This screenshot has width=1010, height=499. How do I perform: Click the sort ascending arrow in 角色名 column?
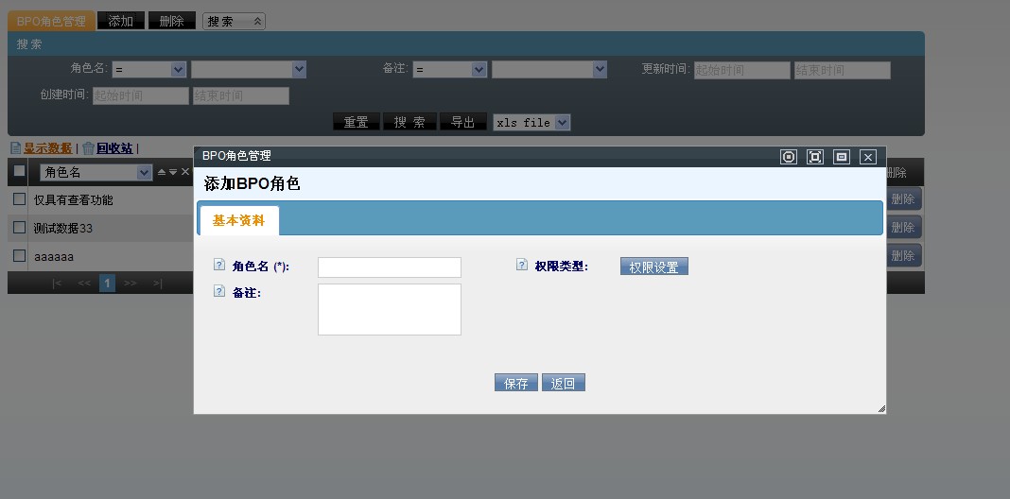(x=161, y=172)
